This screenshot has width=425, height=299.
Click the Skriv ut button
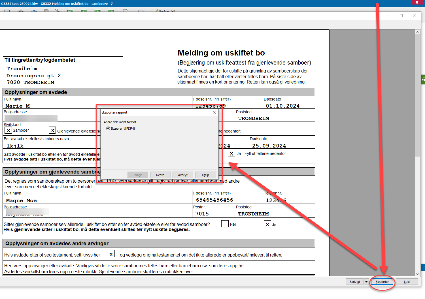click(354, 282)
